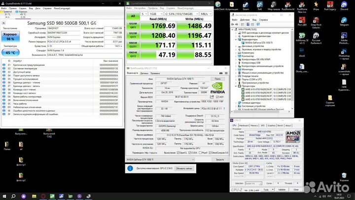Click the 45 °C temperature indicator
Image resolution: width=355 pixels, height=200 pixels.
click(10, 53)
